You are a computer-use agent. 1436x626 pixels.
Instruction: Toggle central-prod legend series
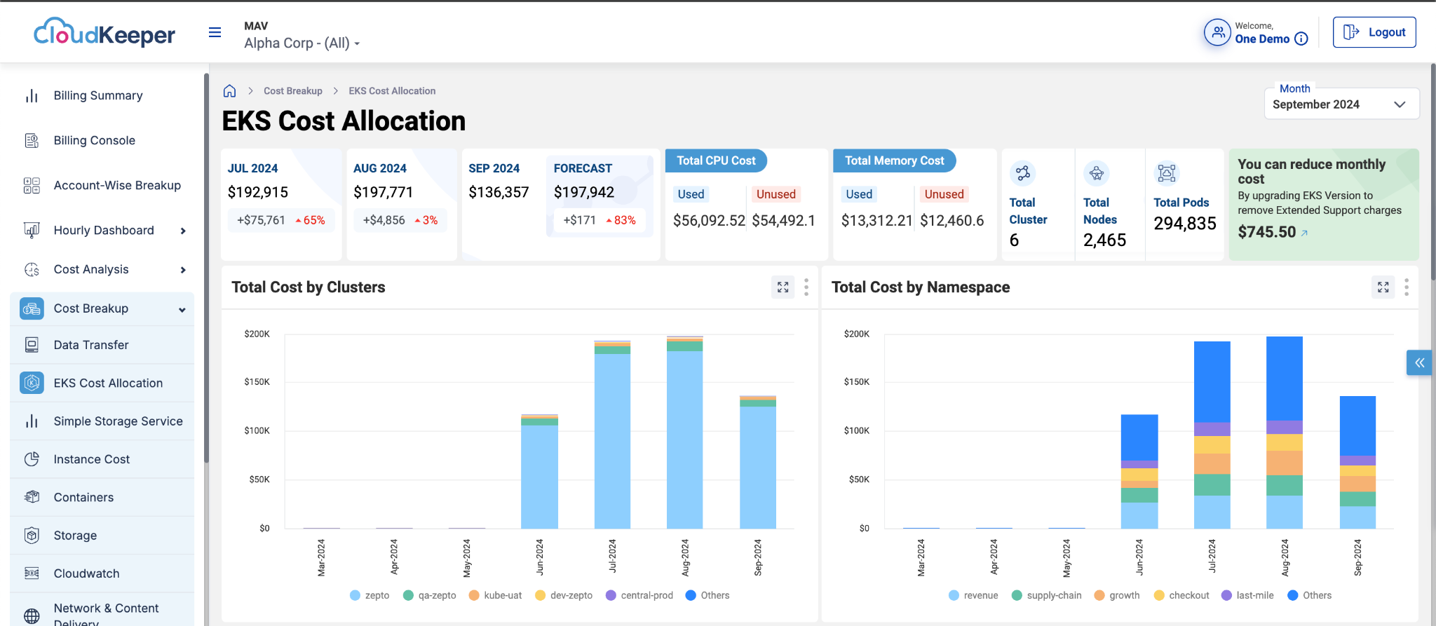[x=639, y=595]
